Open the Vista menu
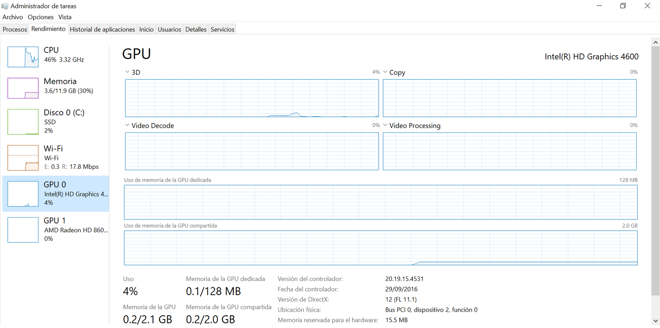This screenshot has width=660, height=328. click(65, 17)
